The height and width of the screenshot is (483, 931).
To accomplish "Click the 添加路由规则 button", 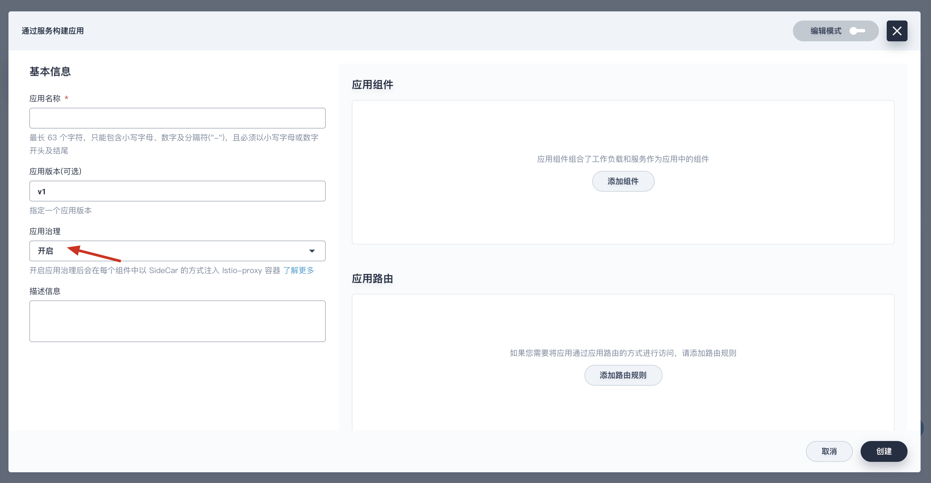I will coord(623,375).
